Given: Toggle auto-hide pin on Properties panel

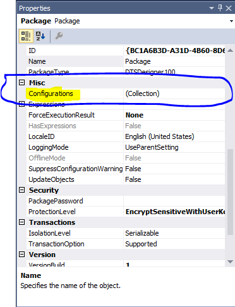Looking at the screenshot, I should (x=220, y=8).
